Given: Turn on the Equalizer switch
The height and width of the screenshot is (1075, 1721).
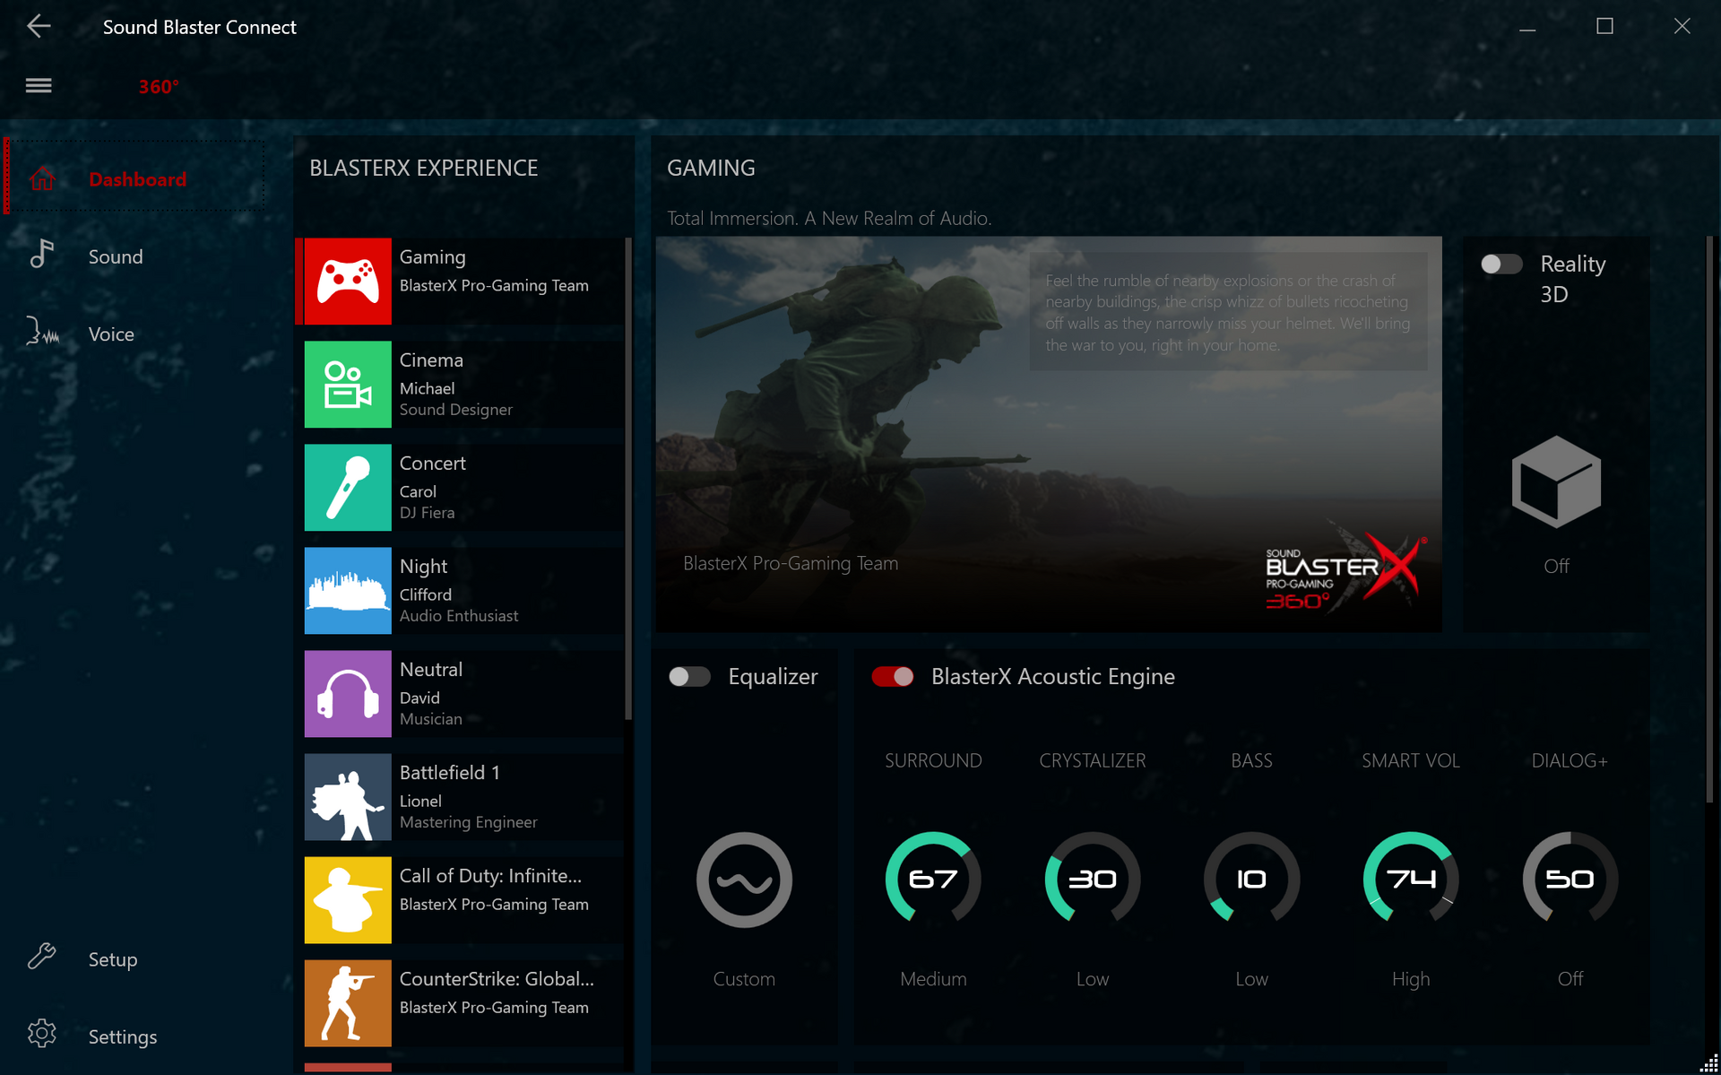Looking at the screenshot, I should coord(689,677).
